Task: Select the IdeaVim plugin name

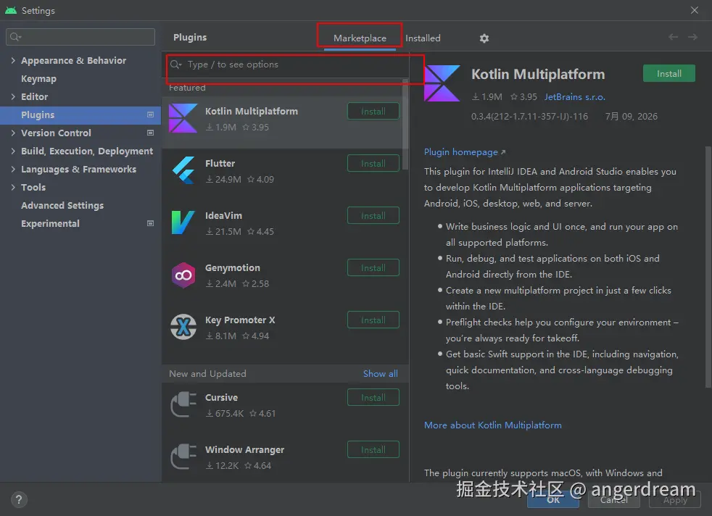Action: [x=223, y=215]
